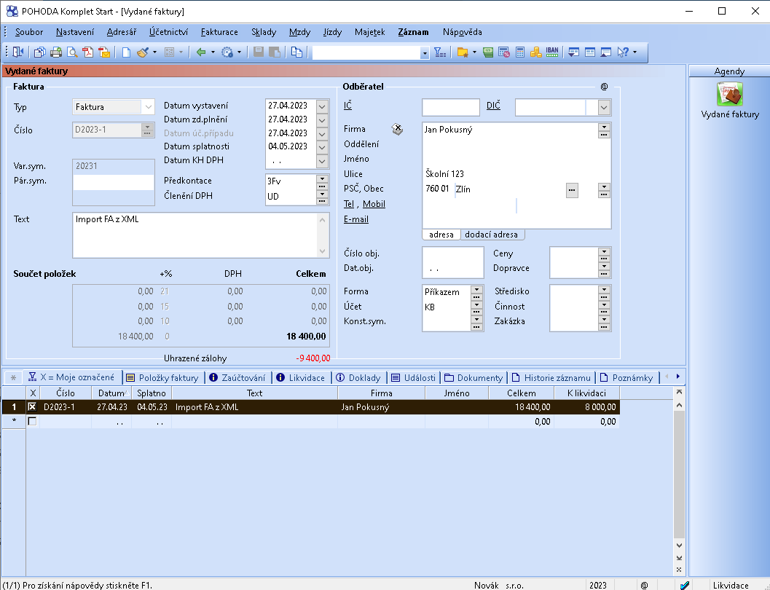Open Datum zd.plnění date dropdown
Image resolution: width=770 pixels, height=590 pixels.
(322, 119)
